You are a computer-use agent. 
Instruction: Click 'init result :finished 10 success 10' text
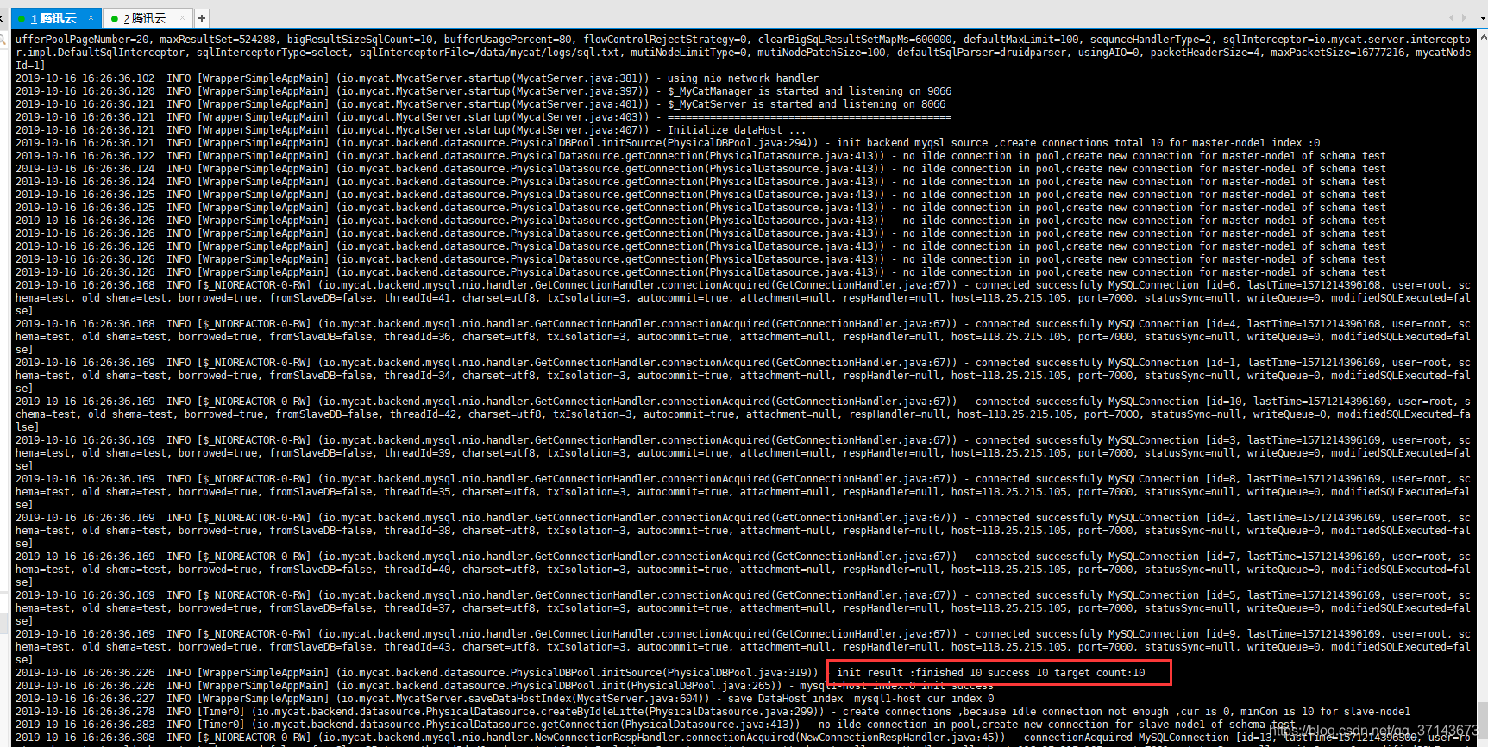[942, 673]
